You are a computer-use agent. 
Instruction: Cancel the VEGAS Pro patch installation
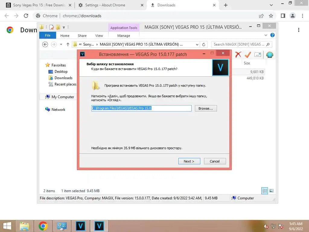[215, 161]
